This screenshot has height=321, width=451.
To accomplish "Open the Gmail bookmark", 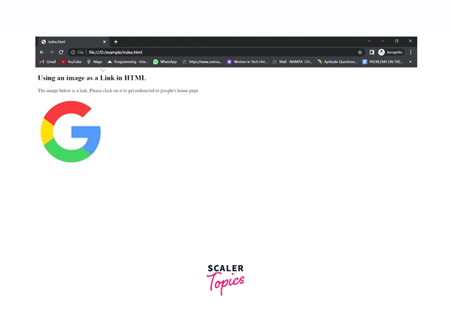I will [x=48, y=61].
